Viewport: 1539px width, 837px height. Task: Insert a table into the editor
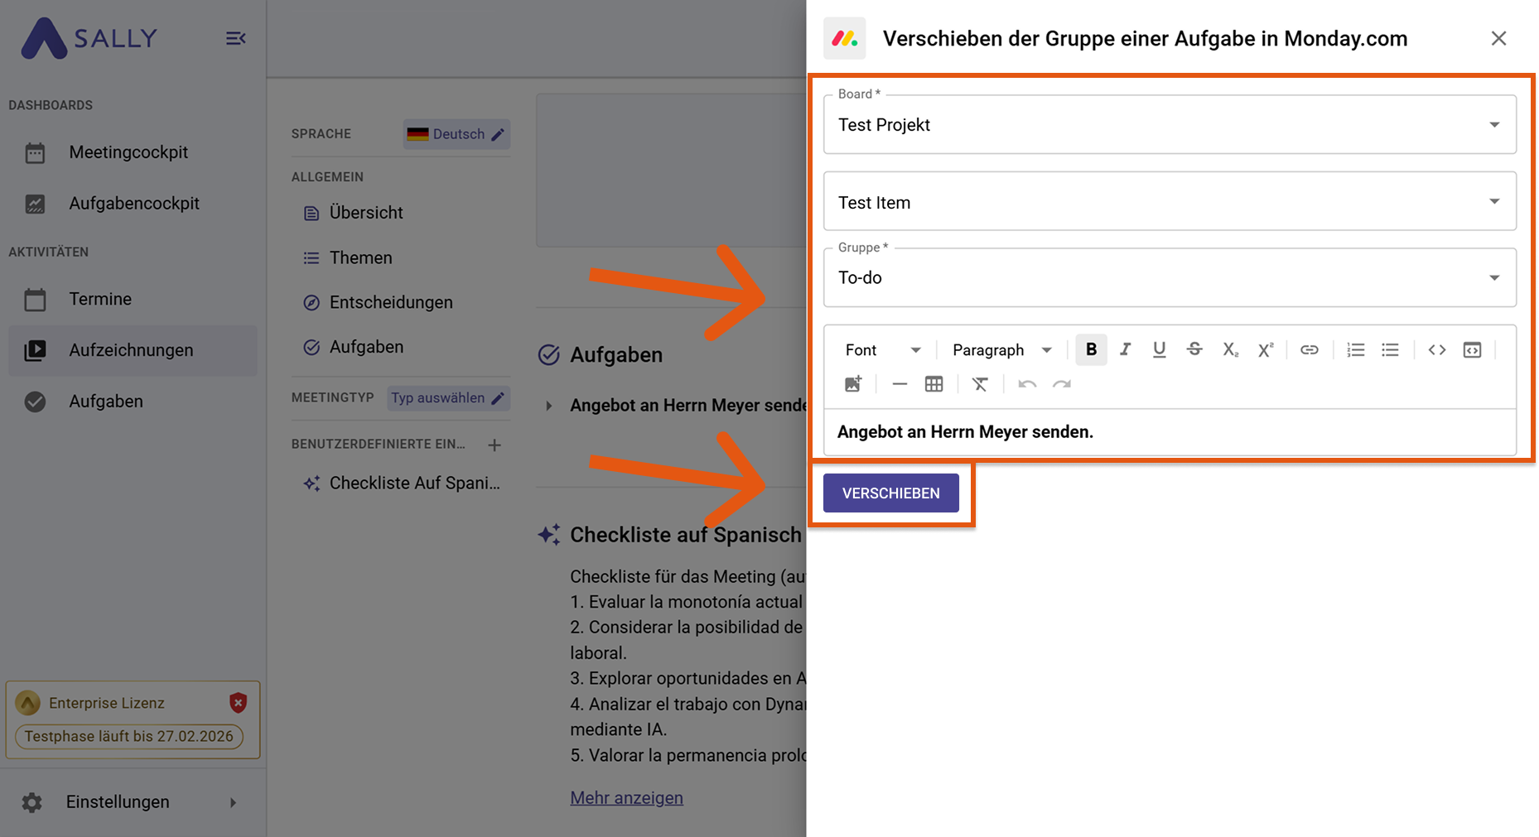click(934, 384)
